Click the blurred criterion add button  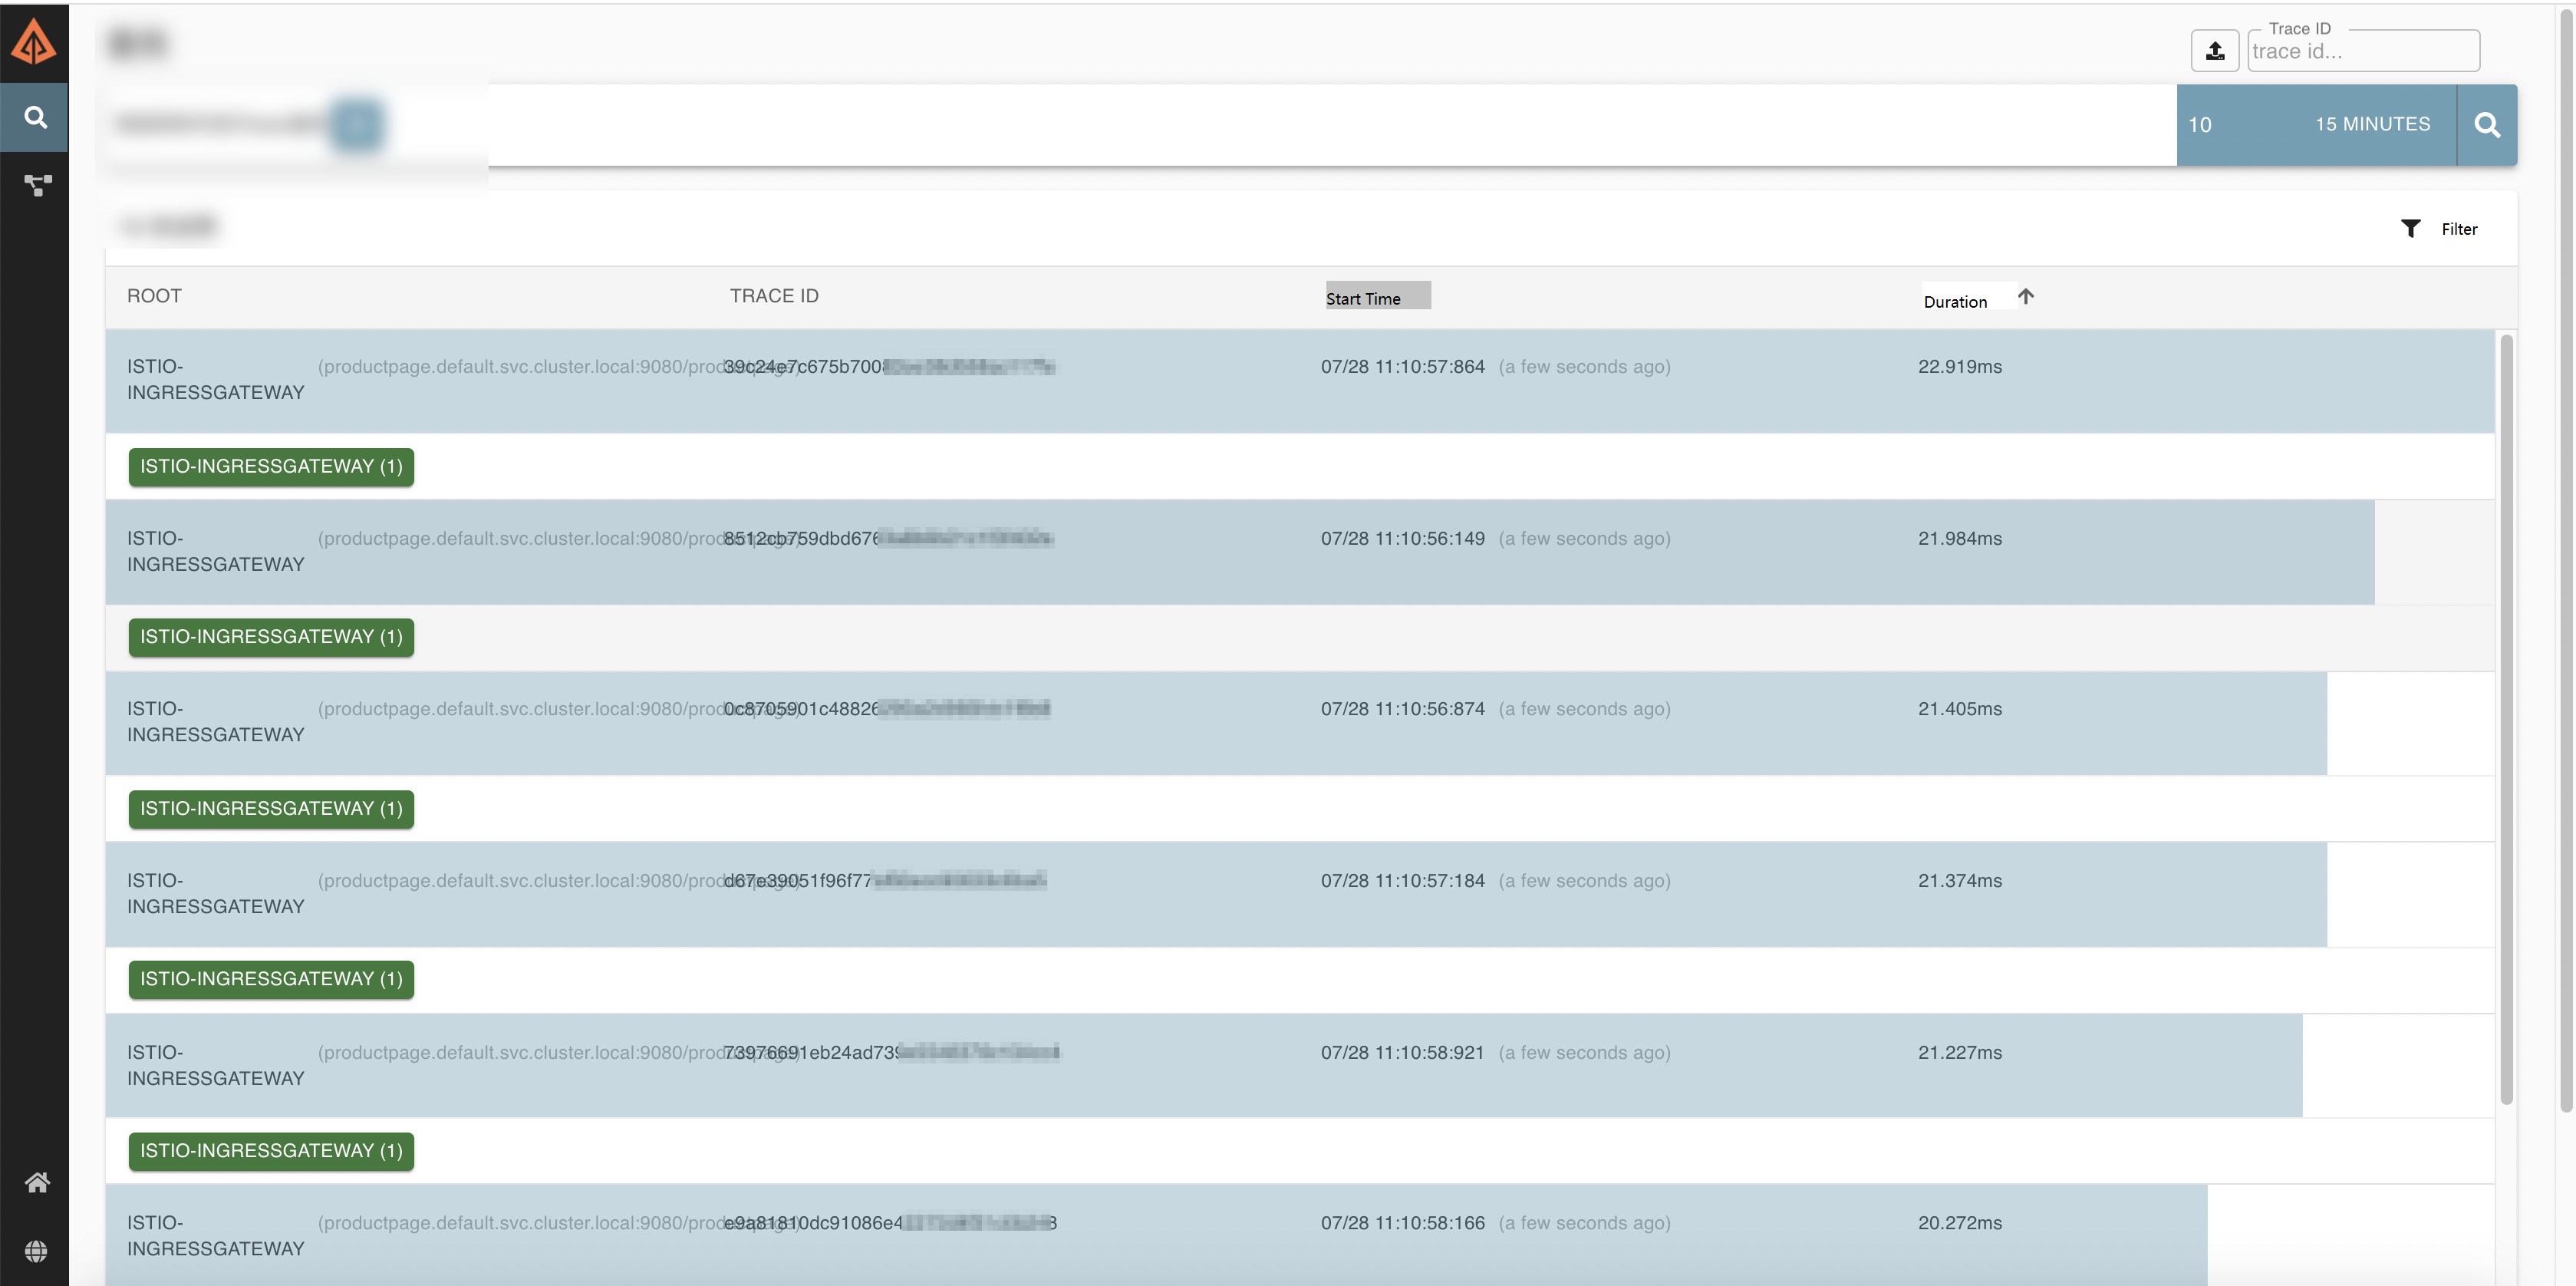357,125
